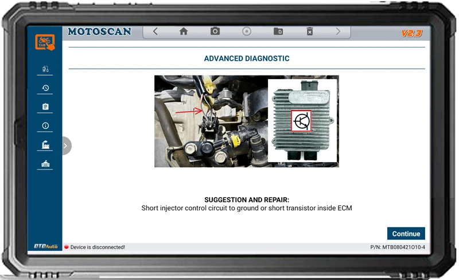Viewport: 459px width, 280px height.
Task: Open the clipboard report sidebar icon
Action: click(x=45, y=107)
